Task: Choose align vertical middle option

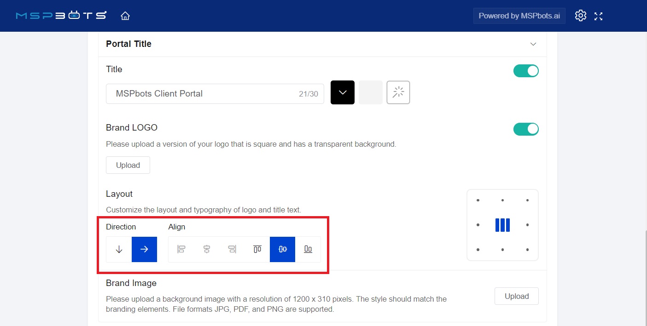Action: (x=282, y=249)
